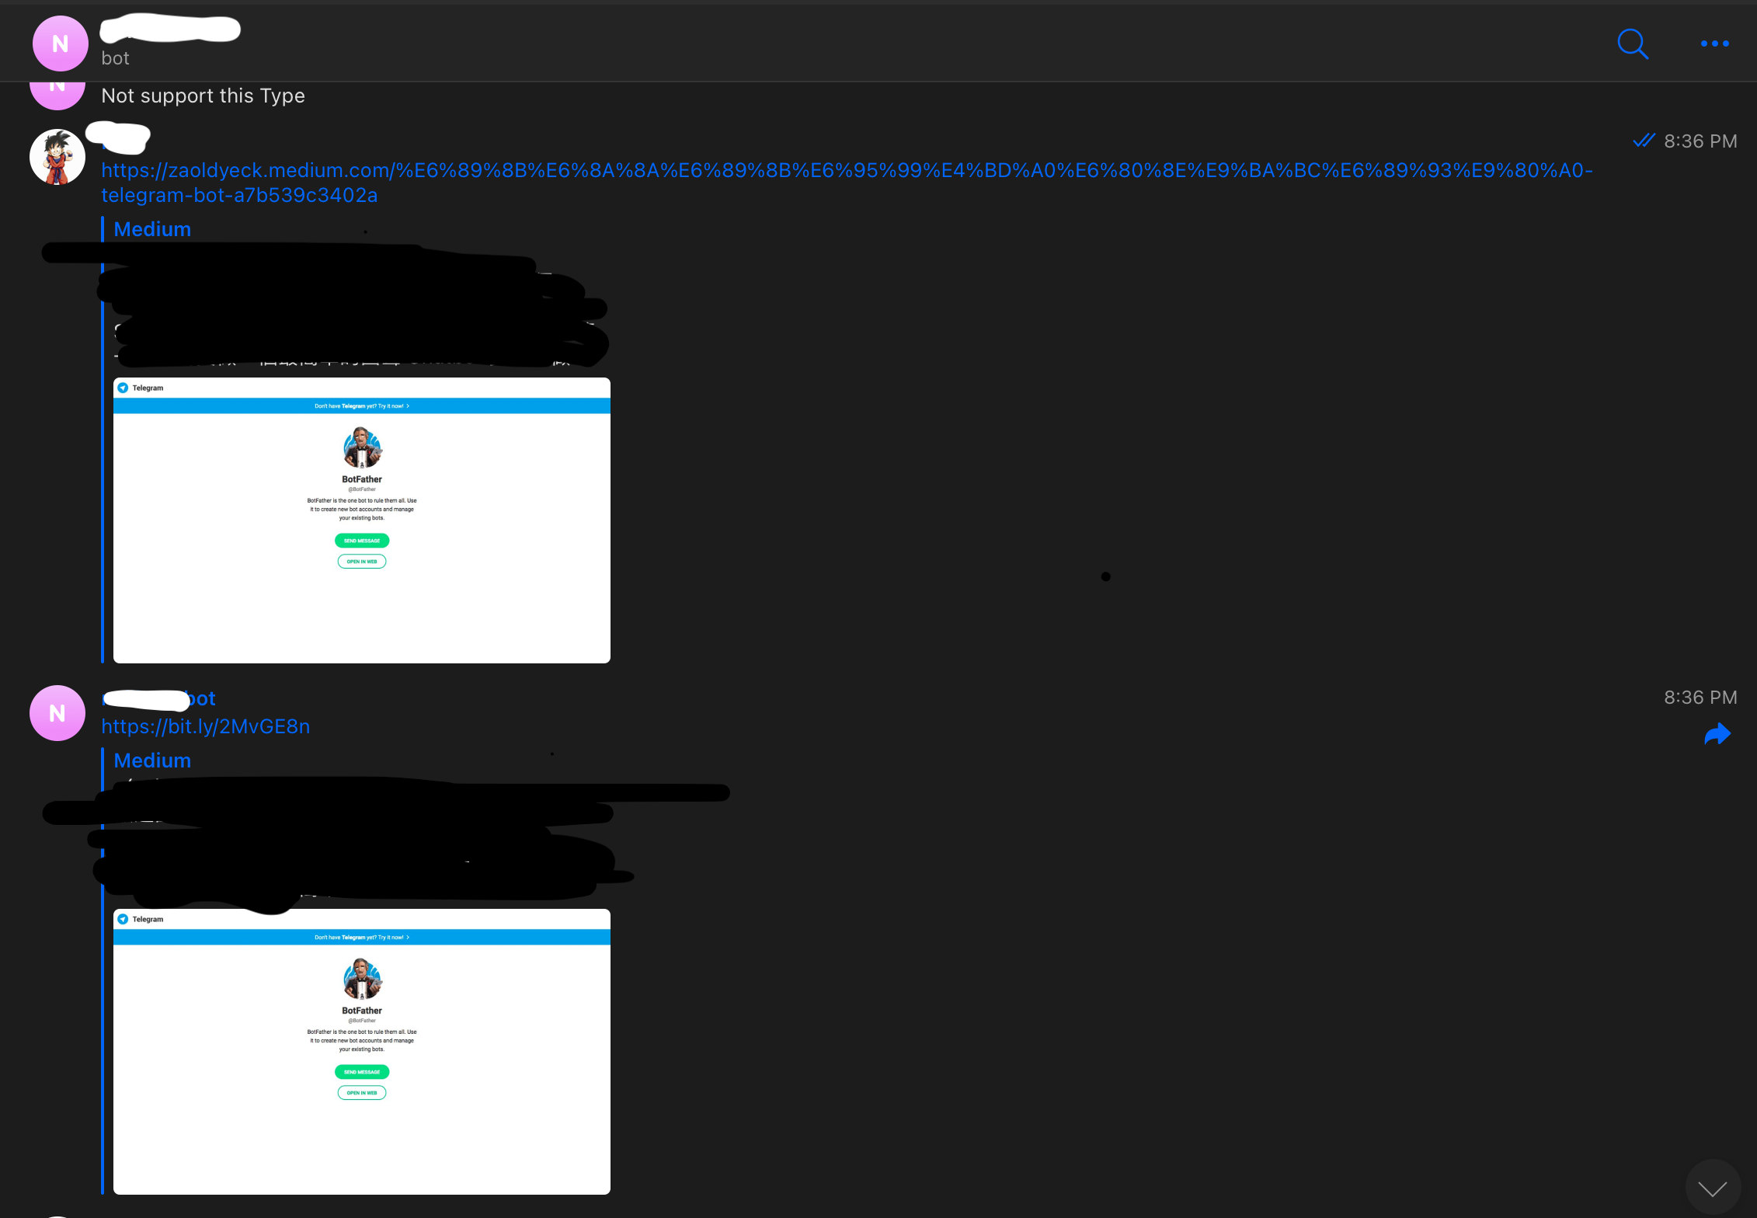Open search in this bot chat

click(1632, 44)
